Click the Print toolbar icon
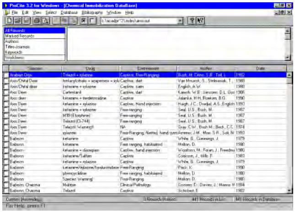Screen dimensions: 295x212 click(37, 21)
